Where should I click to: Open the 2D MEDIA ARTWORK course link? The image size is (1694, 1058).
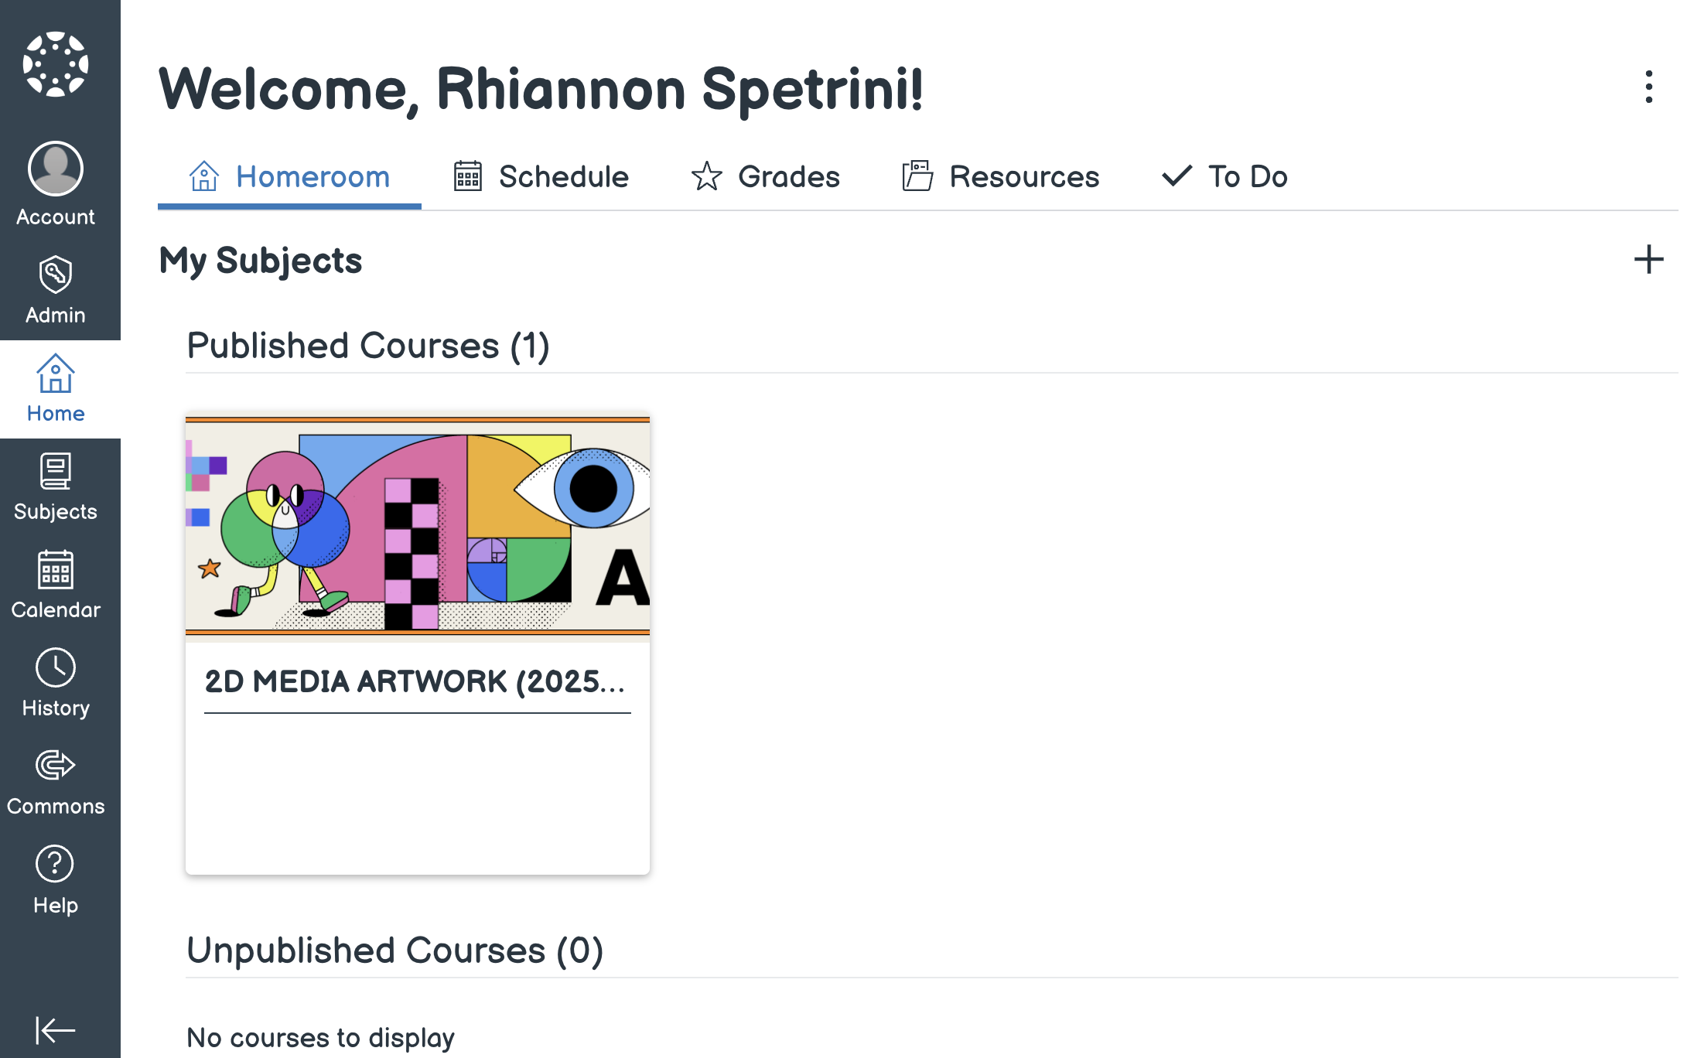point(415,681)
